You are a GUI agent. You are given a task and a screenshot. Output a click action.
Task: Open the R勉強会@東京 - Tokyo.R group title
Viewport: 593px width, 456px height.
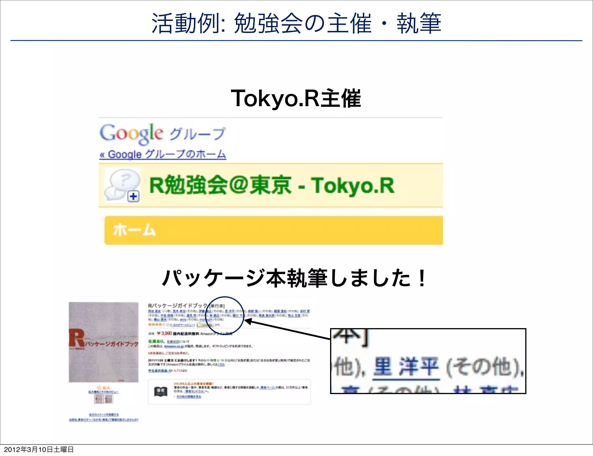coord(272,185)
